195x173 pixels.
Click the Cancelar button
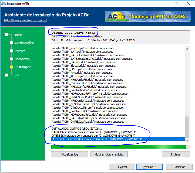pos(179,167)
